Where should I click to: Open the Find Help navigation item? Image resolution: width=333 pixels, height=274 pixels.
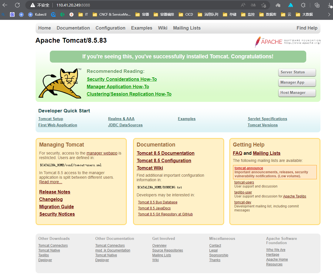click(307, 28)
